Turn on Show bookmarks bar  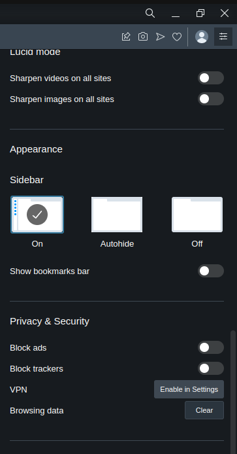[x=211, y=271]
